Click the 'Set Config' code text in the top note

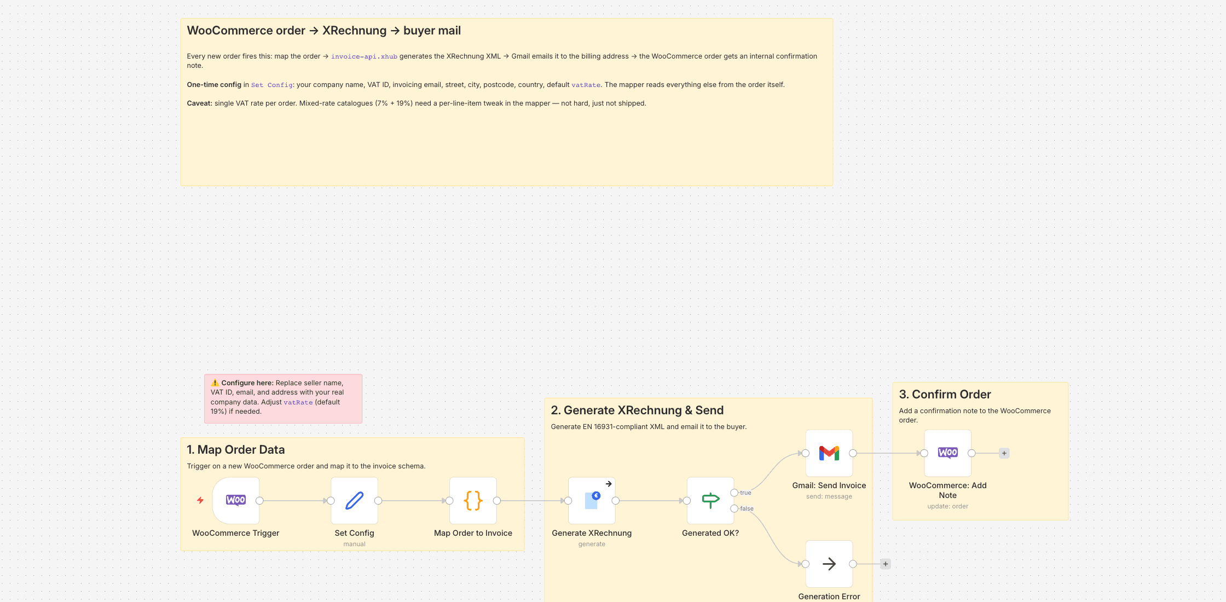click(272, 85)
